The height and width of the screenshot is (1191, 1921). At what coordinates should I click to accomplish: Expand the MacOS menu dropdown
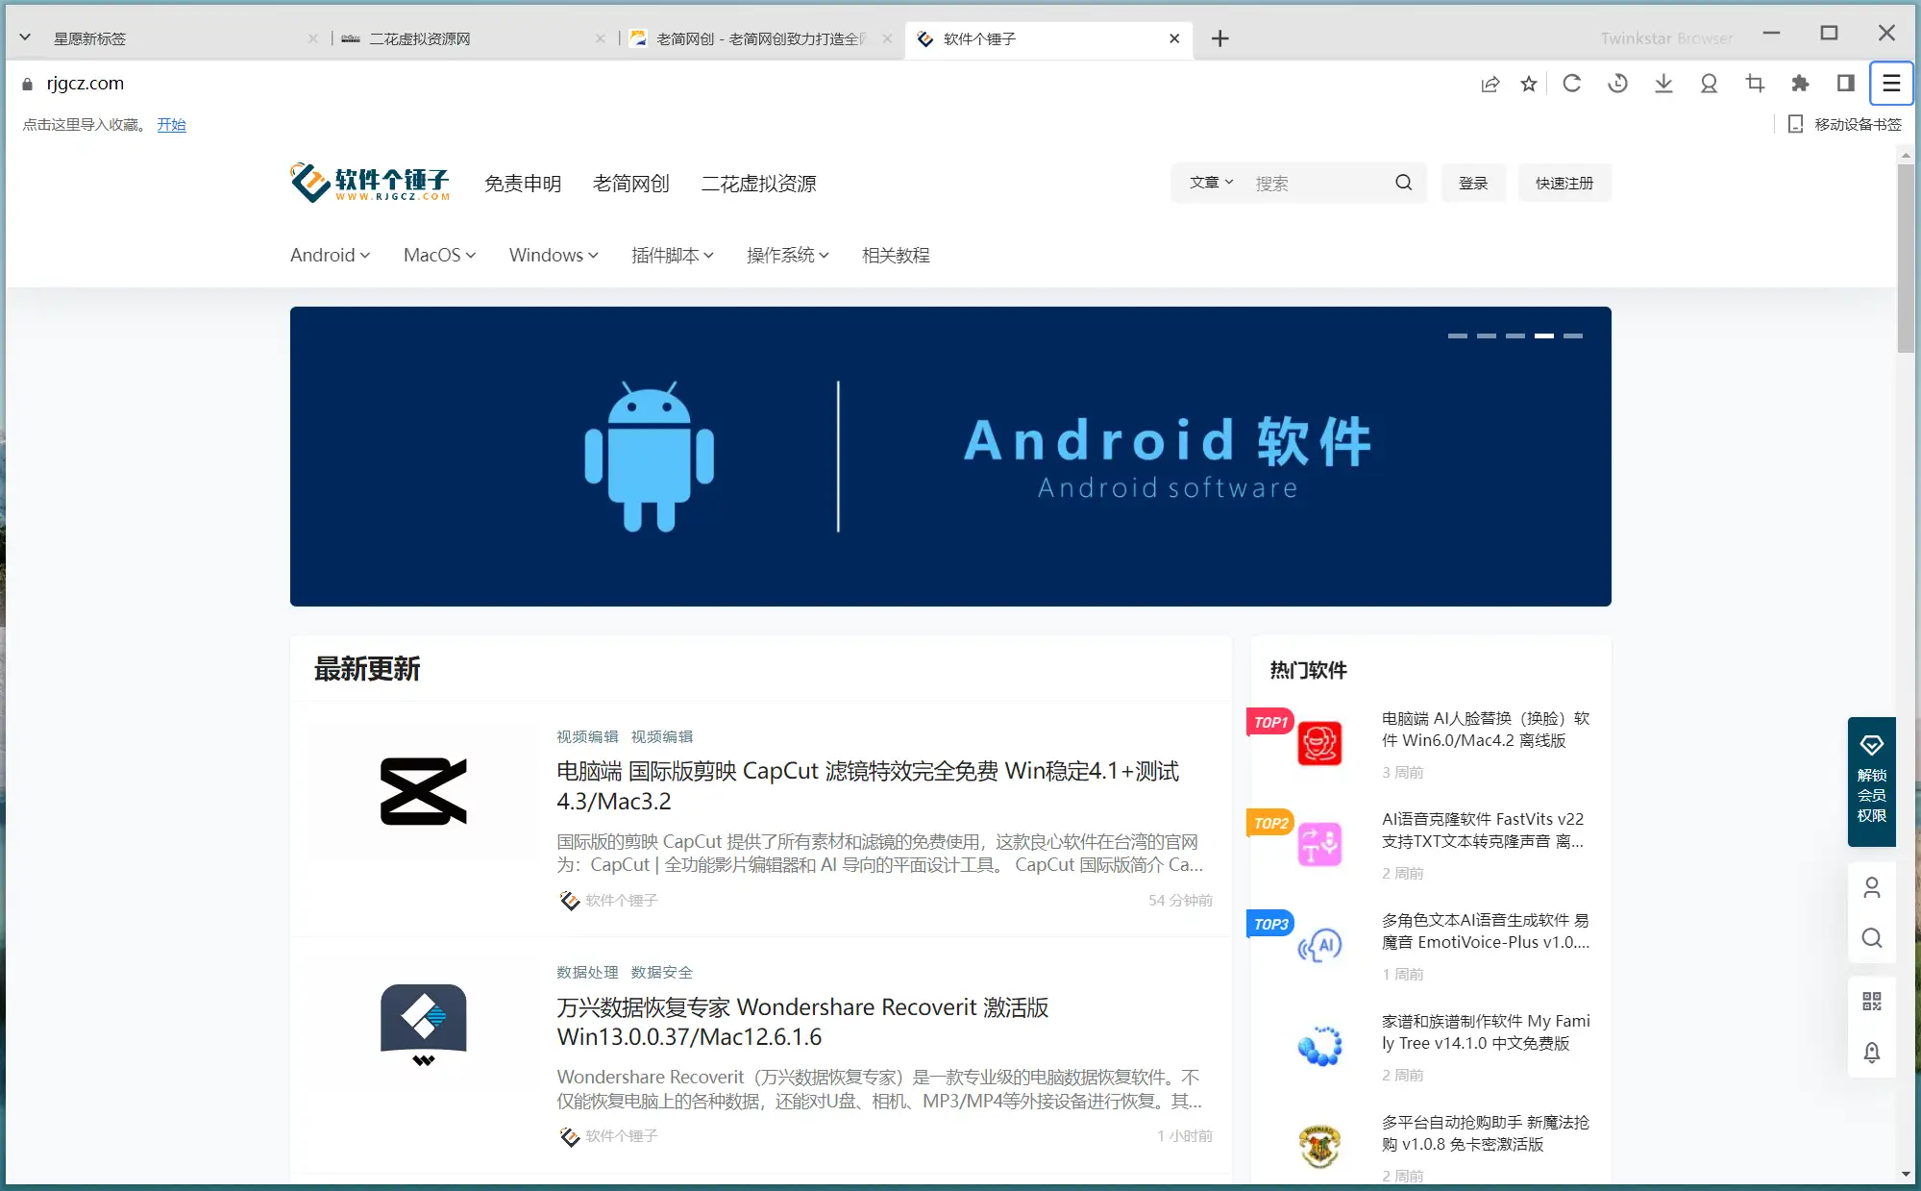pos(439,255)
